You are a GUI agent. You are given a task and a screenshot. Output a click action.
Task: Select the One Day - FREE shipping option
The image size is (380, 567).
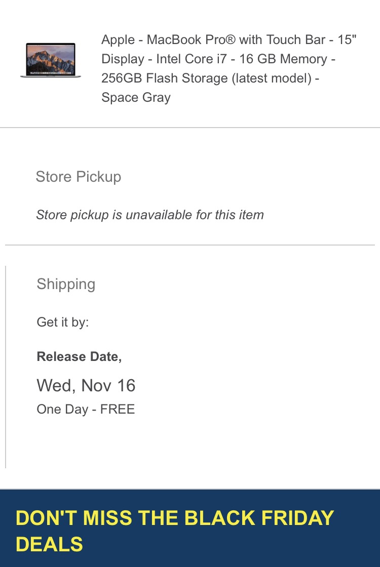pyautogui.click(x=86, y=410)
